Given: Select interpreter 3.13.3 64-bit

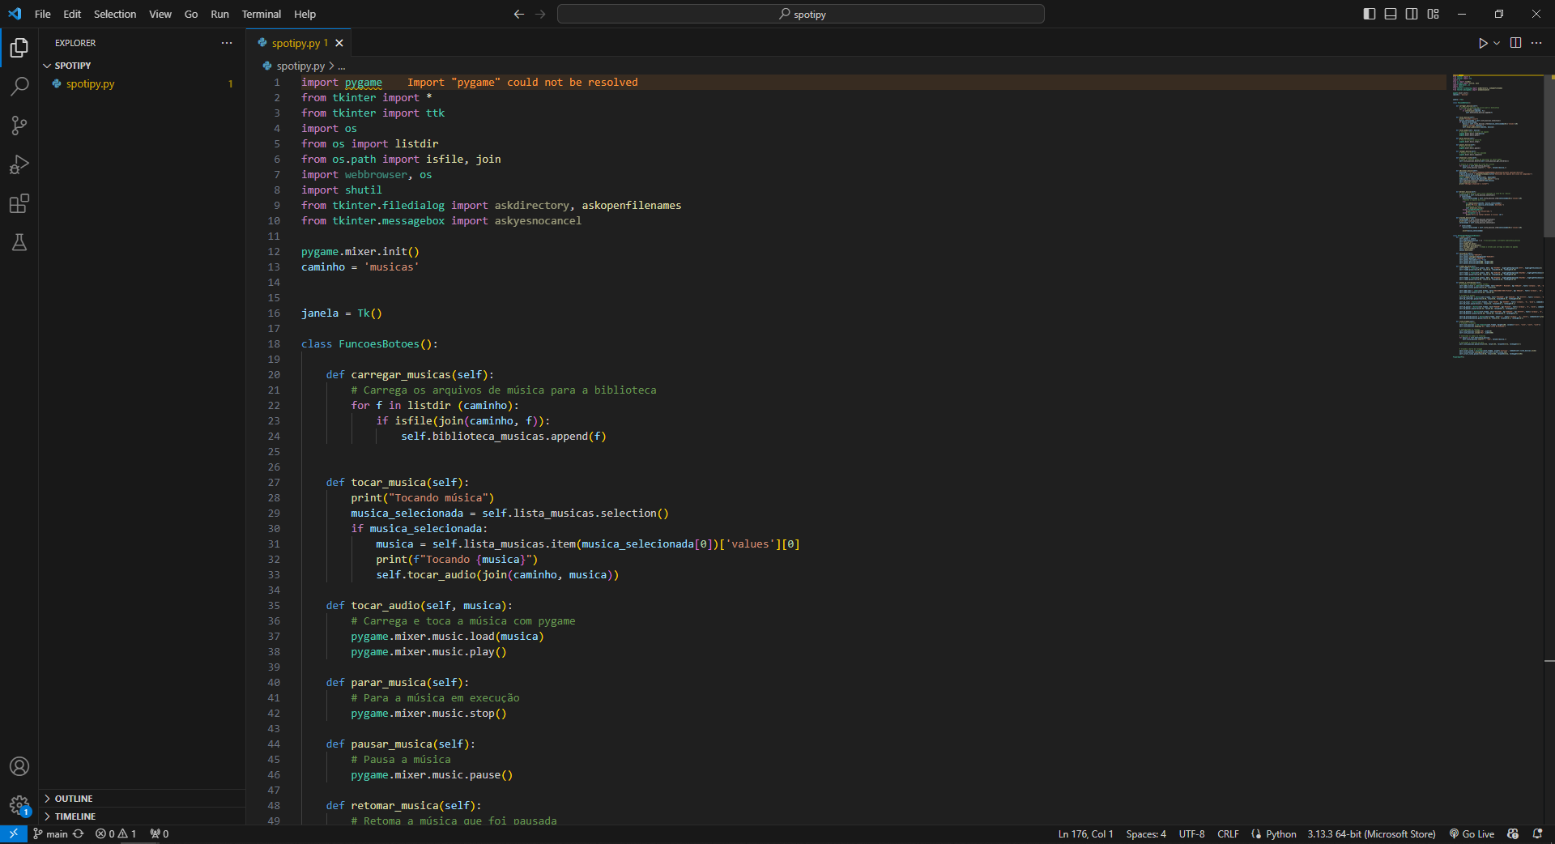Looking at the screenshot, I should pos(1371,833).
